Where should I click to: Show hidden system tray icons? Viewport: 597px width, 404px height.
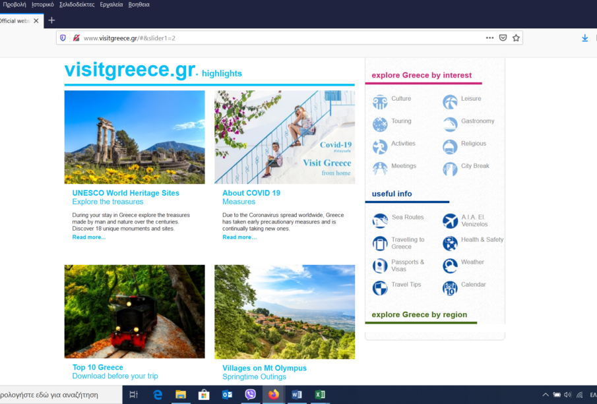(545, 395)
